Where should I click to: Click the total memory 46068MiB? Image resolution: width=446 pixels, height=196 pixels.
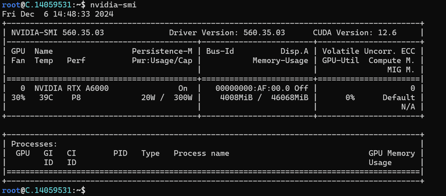pos(290,98)
